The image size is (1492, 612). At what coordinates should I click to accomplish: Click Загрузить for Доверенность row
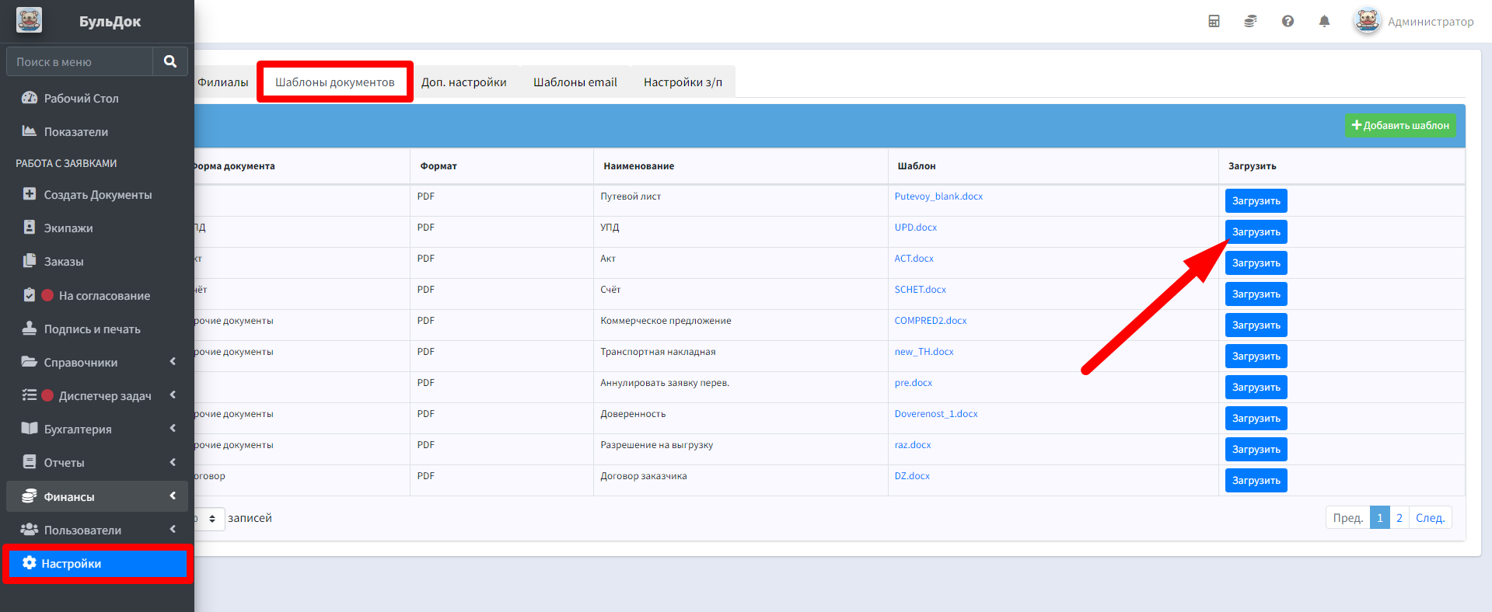coord(1256,418)
